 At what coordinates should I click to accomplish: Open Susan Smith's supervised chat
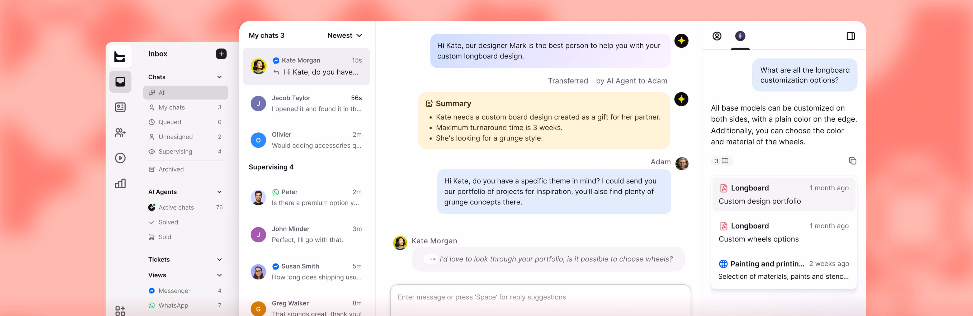(x=306, y=271)
